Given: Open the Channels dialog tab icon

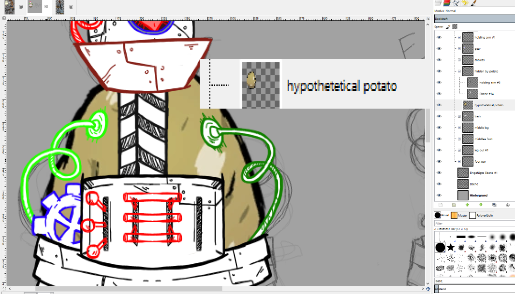Looking at the screenshot, I should pos(446,3).
